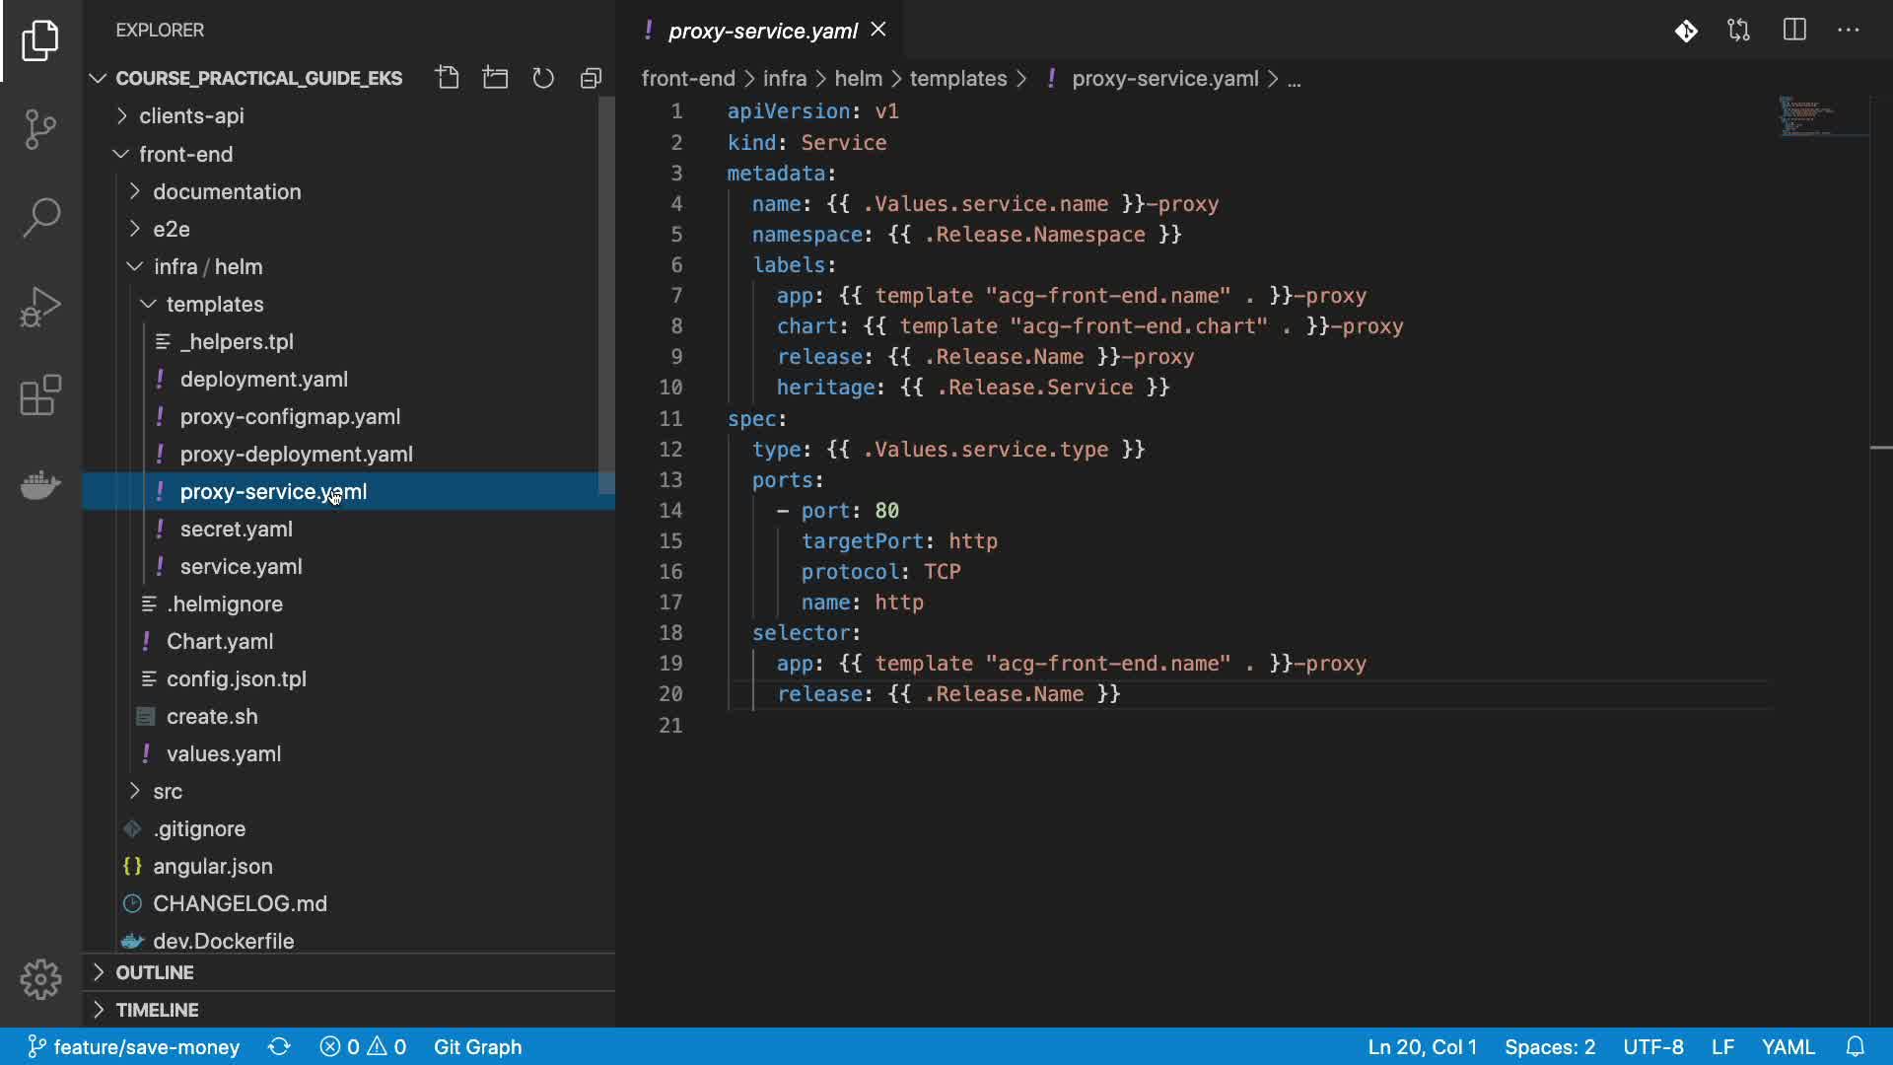Screen dimensions: 1893x1065
Task: Collapse all folders in Explorer
Action: click(591, 78)
